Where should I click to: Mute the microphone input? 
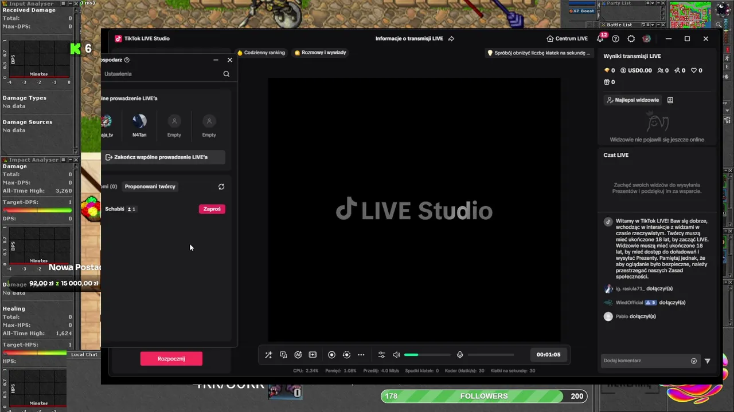[460, 355]
